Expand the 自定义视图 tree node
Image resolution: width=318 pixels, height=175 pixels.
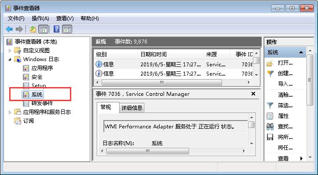[x=10, y=51]
